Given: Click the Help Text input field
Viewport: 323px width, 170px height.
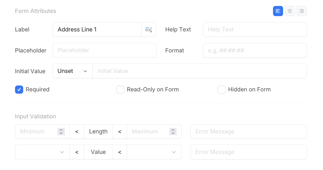Looking at the screenshot, I should click(x=255, y=30).
